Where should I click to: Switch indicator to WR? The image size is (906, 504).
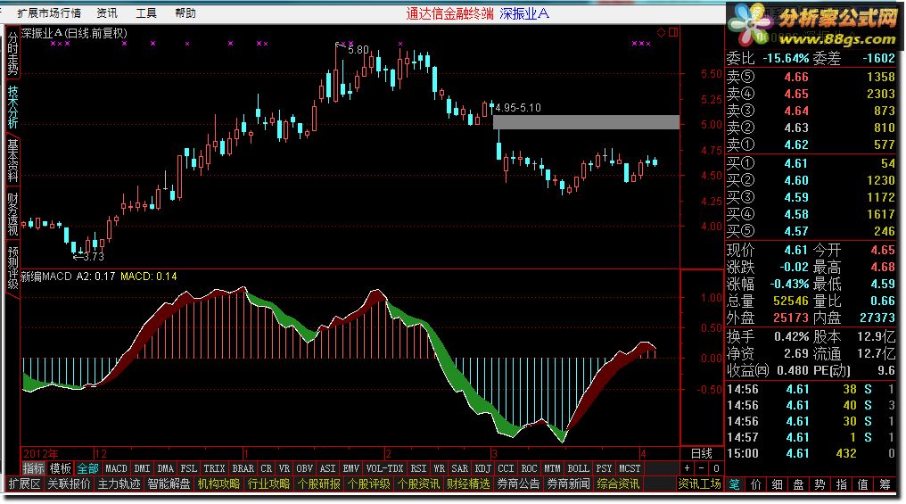(x=440, y=468)
